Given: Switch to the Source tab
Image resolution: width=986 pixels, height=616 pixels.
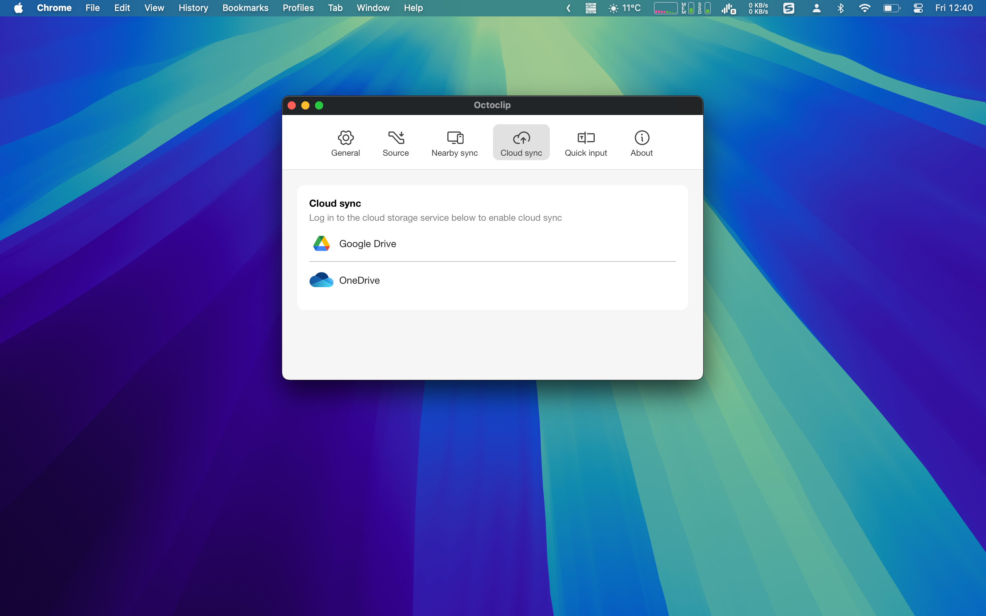Looking at the screenshot, I should pos(395,143).
